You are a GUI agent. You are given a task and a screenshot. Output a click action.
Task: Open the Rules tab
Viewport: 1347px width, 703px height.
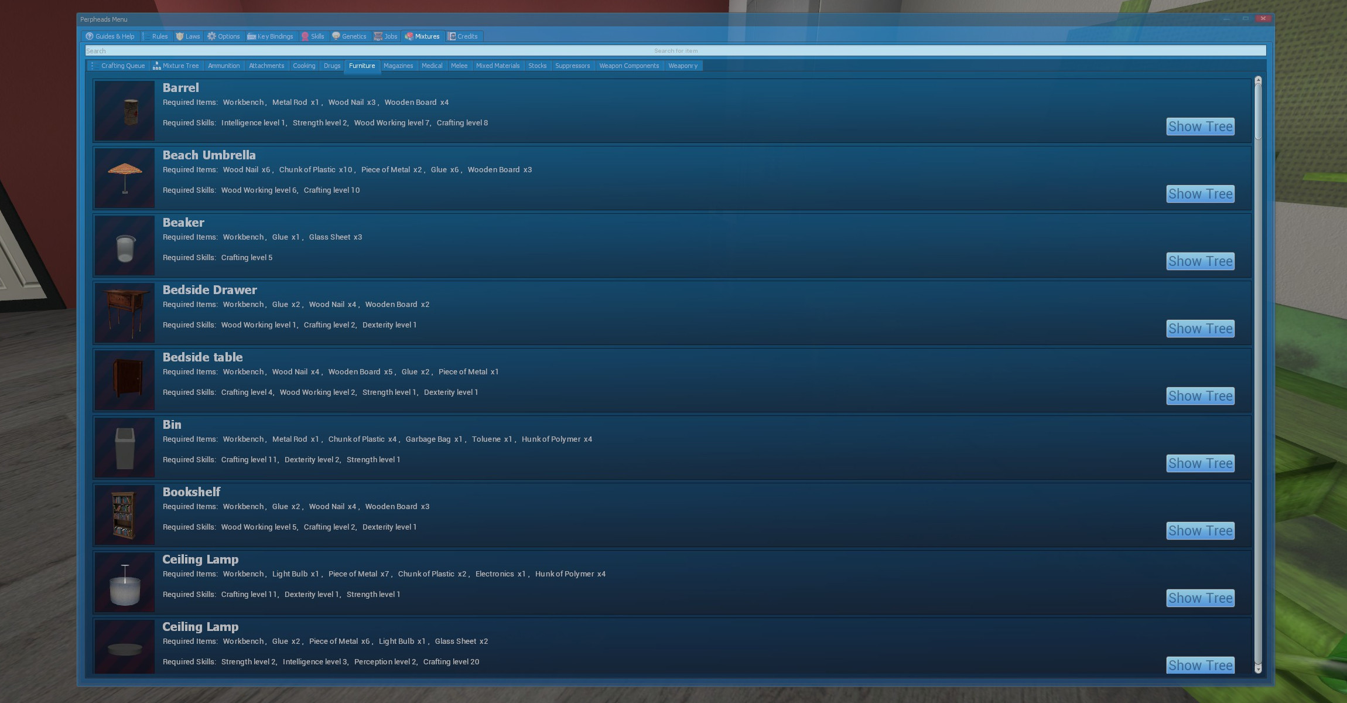click(155, 36)
